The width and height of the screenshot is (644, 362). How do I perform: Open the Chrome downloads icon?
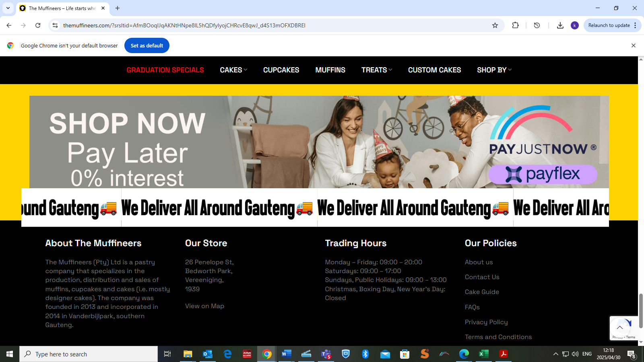(x=560, y=25)
